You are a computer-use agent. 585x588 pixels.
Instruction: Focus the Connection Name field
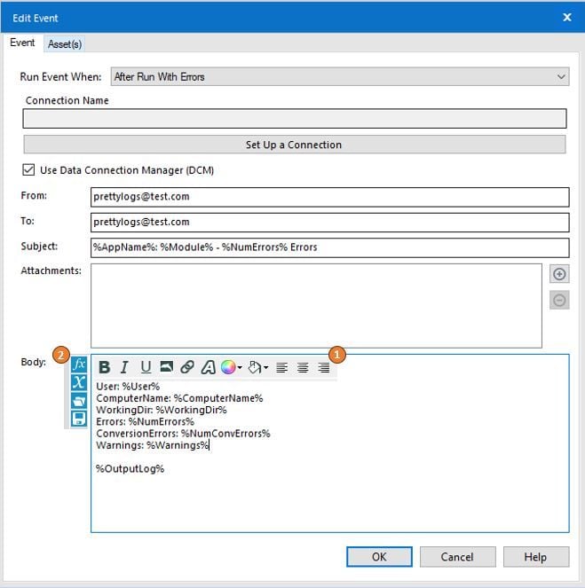[294, 119]
